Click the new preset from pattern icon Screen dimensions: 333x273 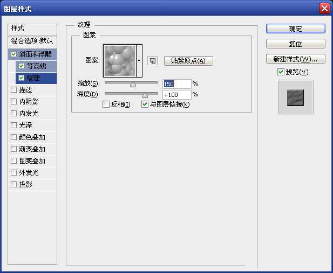(x=153, y=61)
